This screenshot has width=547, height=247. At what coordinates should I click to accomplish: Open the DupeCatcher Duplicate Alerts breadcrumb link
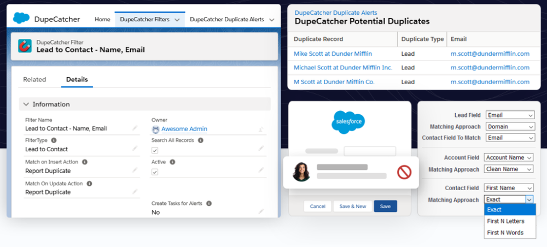(x=336, y=13)
